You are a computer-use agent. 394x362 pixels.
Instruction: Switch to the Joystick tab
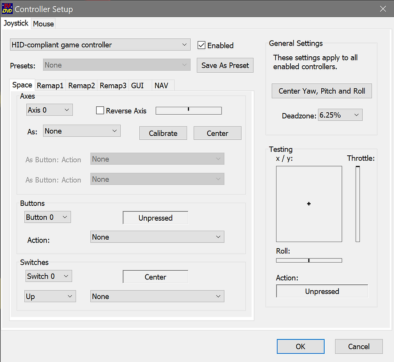[16, 23]
